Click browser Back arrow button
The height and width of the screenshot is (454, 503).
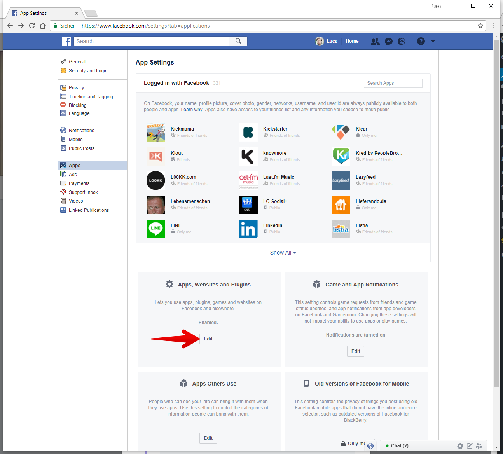(x=10, y=26)
